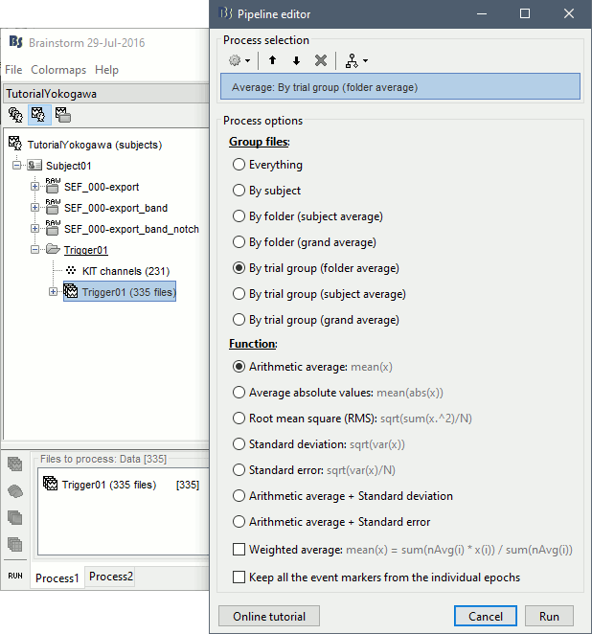Delete selected process with X icon
The height and width of the screenshot is (634, 592).
[321, 60]
